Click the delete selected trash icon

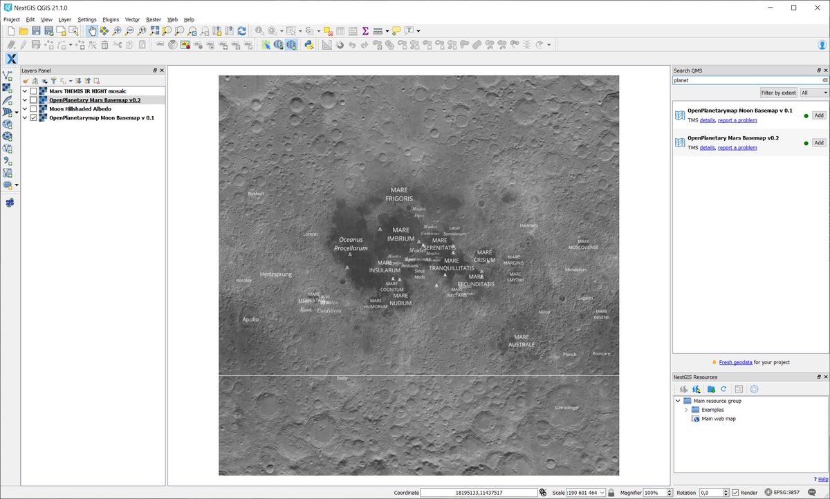pos(104,45)
